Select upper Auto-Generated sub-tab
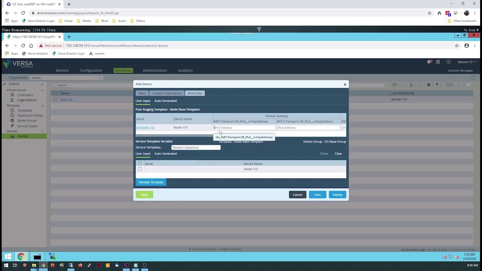Image resolution: width=482 pixels, height=271 pixels. point(165,101)
